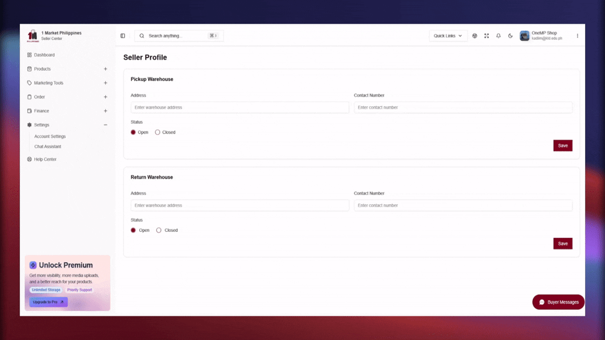Save the Pickup Warehouse details
The height and width of the screenshot is (340, 605).
click(x=563, y=146)
